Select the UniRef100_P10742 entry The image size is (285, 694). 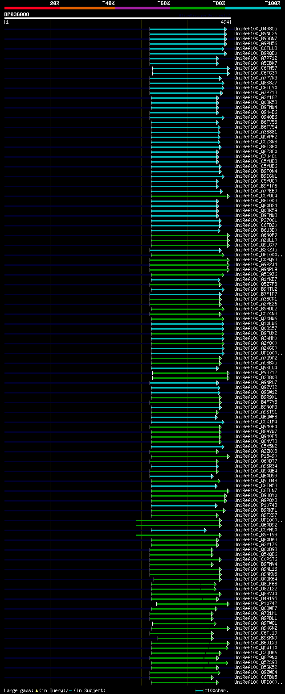(256, 603)
